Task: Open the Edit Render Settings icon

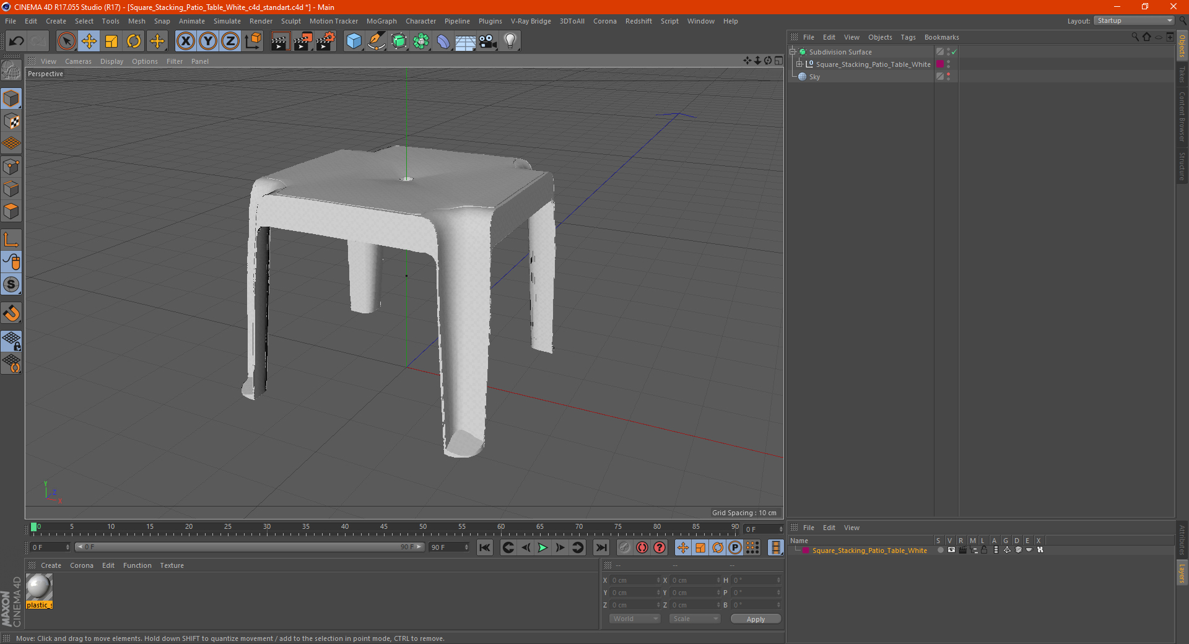Action: [x=326, y=41]
